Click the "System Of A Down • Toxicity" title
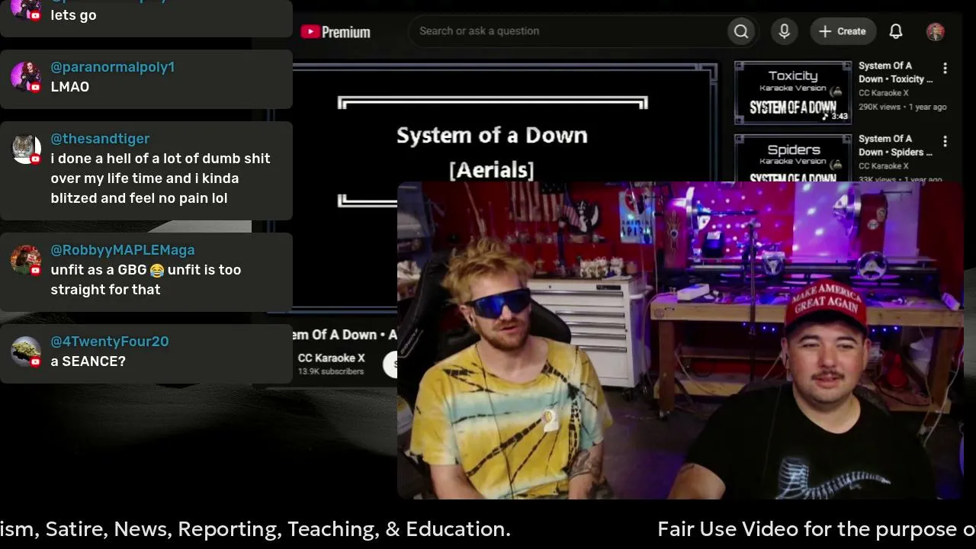Viewport: 976px width, 549px height. coord(895,72)
